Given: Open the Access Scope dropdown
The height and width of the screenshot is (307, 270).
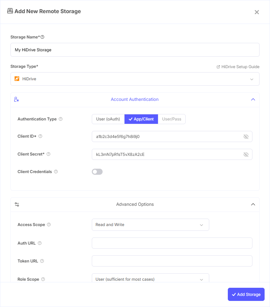Looking at the screenshot, I should click(x=150, y=225).
